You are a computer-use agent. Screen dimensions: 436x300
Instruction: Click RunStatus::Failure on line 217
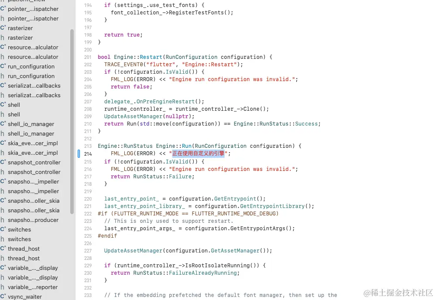(x=162, y=177)
